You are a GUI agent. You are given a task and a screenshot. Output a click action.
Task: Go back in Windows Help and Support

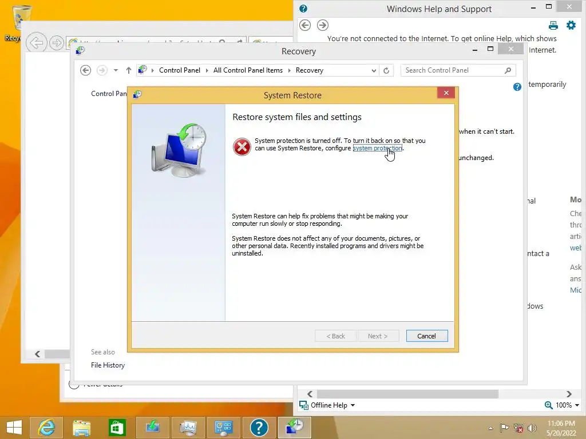305,25
